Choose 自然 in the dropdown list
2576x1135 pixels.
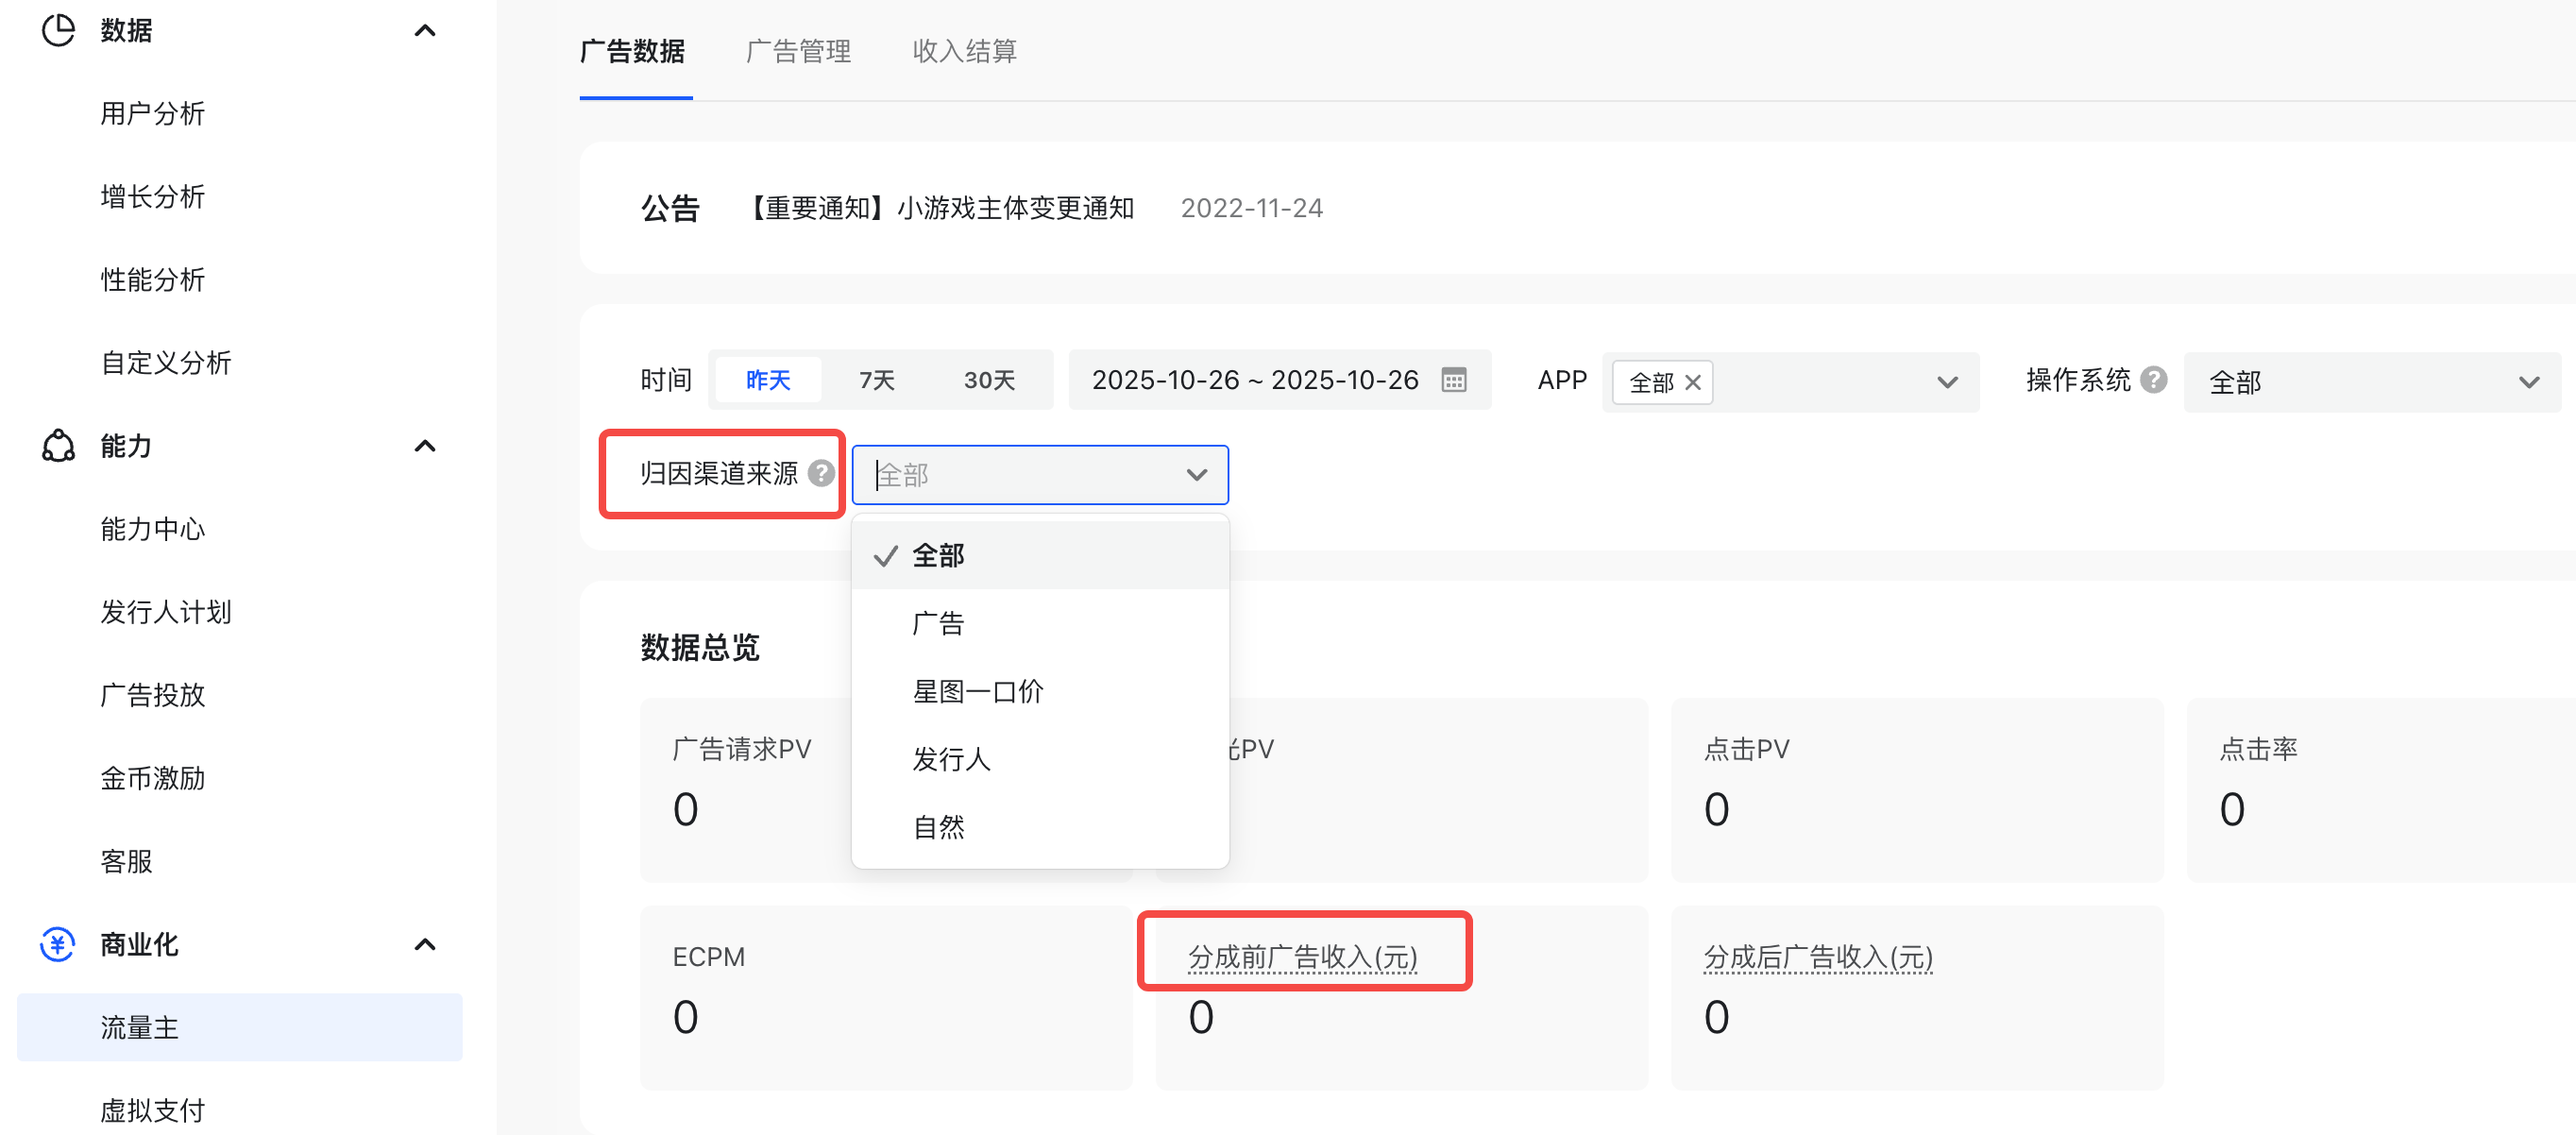[x=938, y=827]
